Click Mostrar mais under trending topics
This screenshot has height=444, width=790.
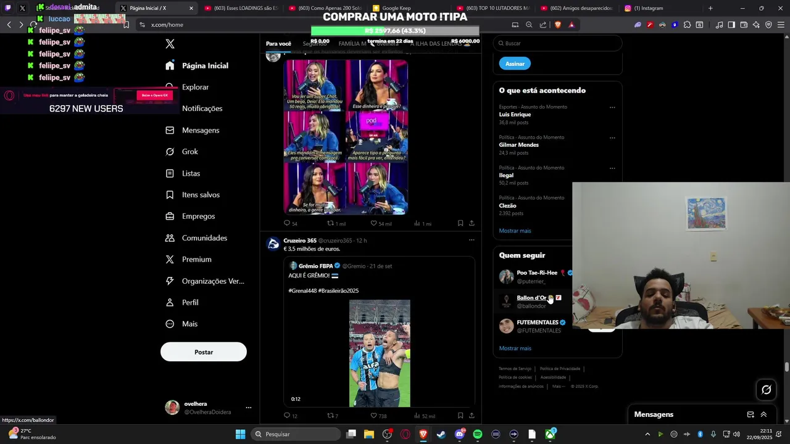point(515,231)
